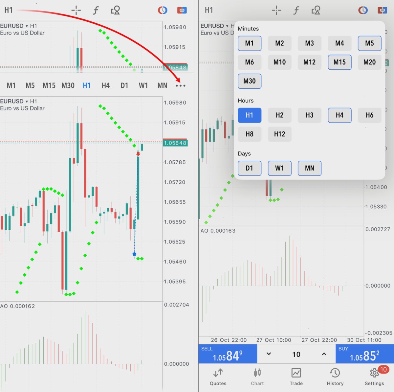Increase volume with up chevron
Screen dimensions: 394x392
tap(324, 354)
